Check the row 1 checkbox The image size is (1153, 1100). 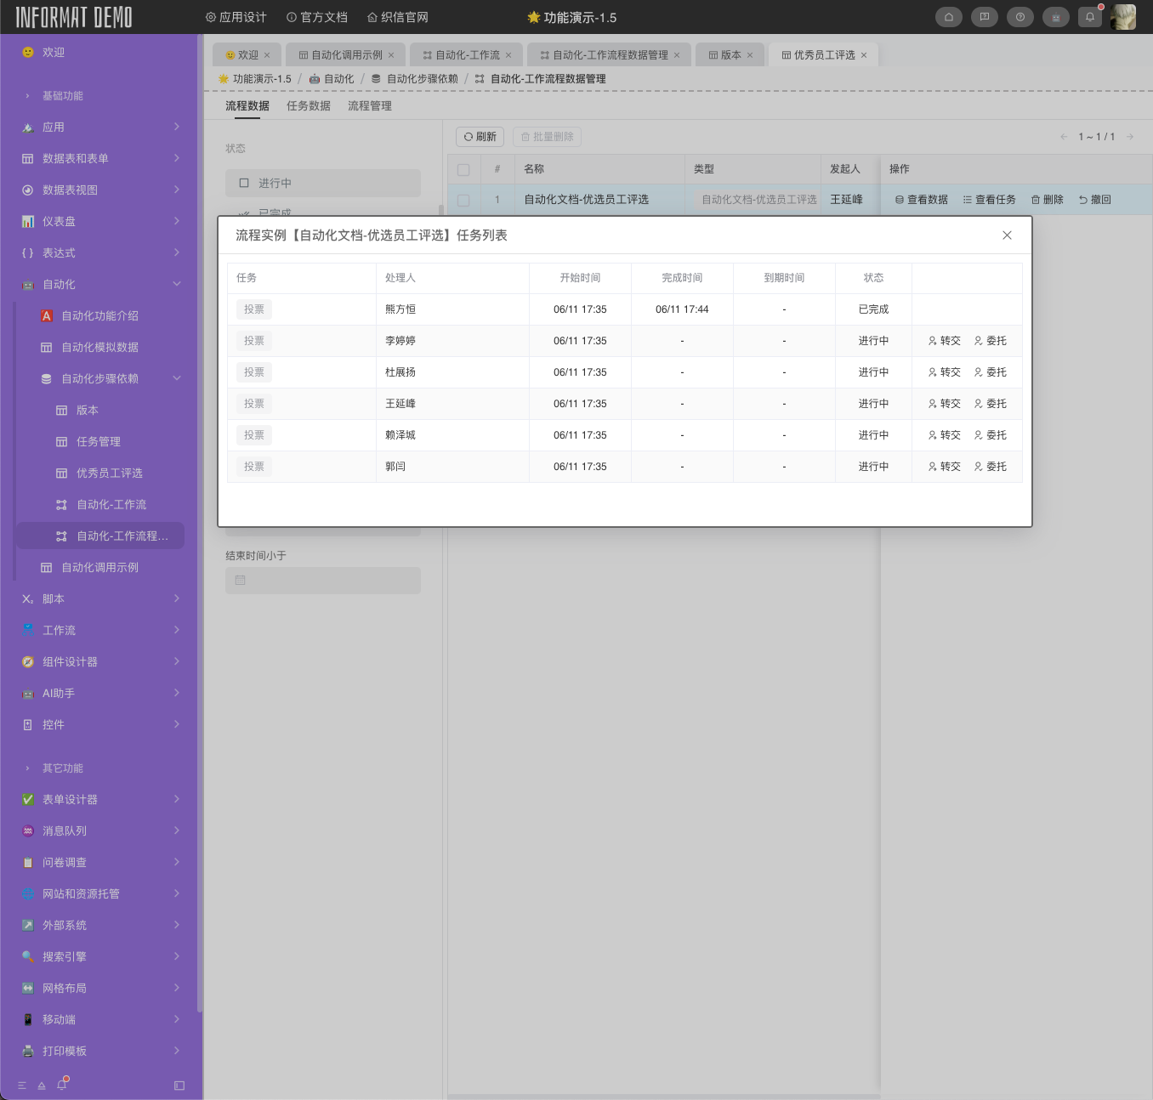[x=463, y=200]
